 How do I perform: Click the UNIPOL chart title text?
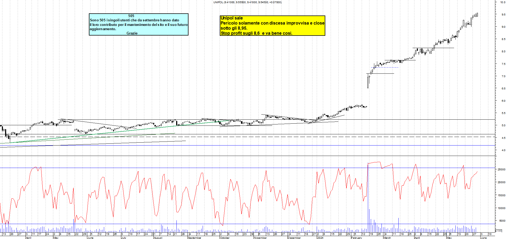pyautogui.click(x=247, y=2)
